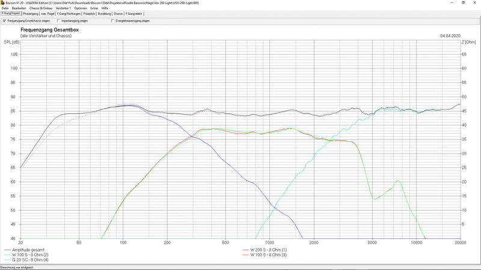The image size is (481, 270).
Task: Open the Hilfe menu
Action: click(105, 8)
